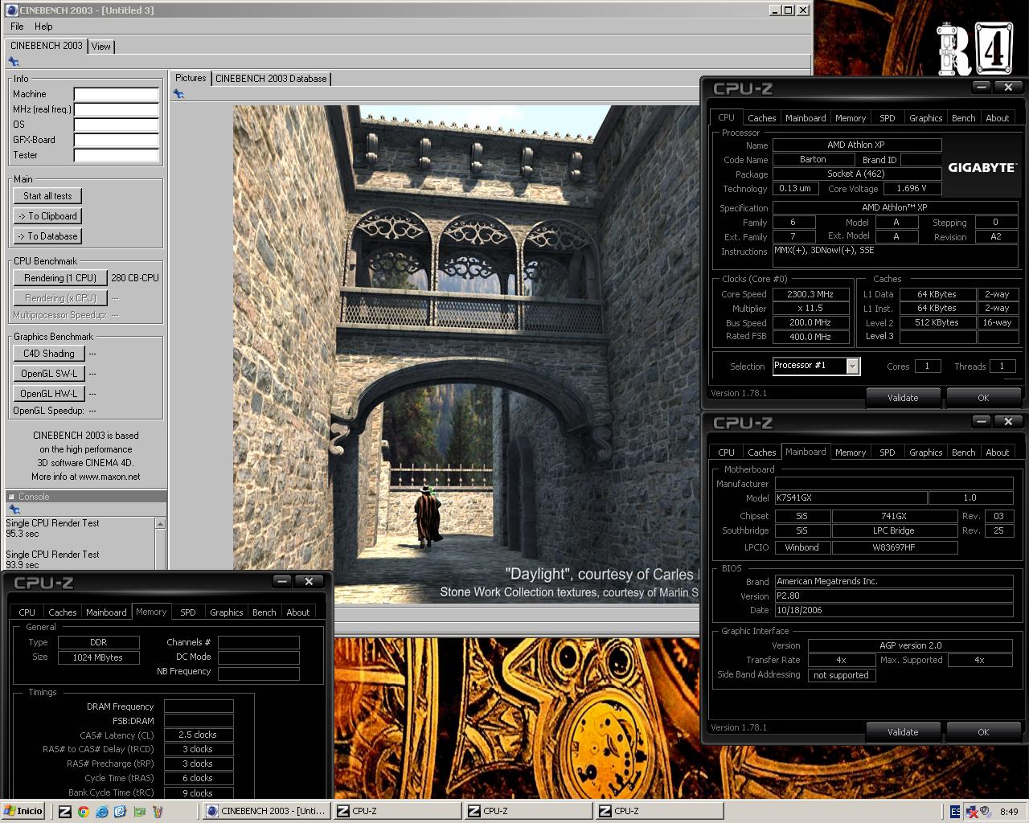The height and width of the screenshot is (823, 1029).
Task: Click the pin icon under Console header
Action: click(14, 510)
